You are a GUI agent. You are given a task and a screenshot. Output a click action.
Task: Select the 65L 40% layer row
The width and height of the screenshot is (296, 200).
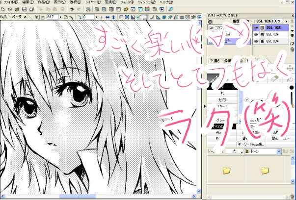click(270, 34)
